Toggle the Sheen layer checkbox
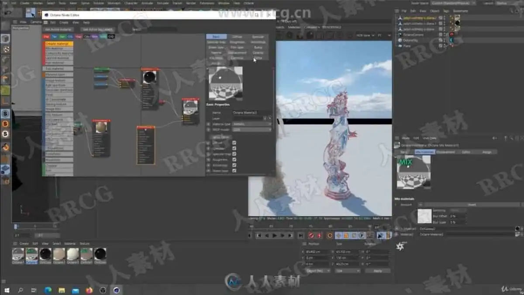Image resolution: width=524 pixels, height=295 pixels. click(234, 171)
